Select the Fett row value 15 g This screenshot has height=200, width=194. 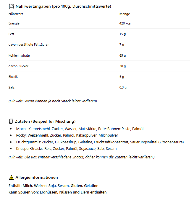click(x=122, y=34)
